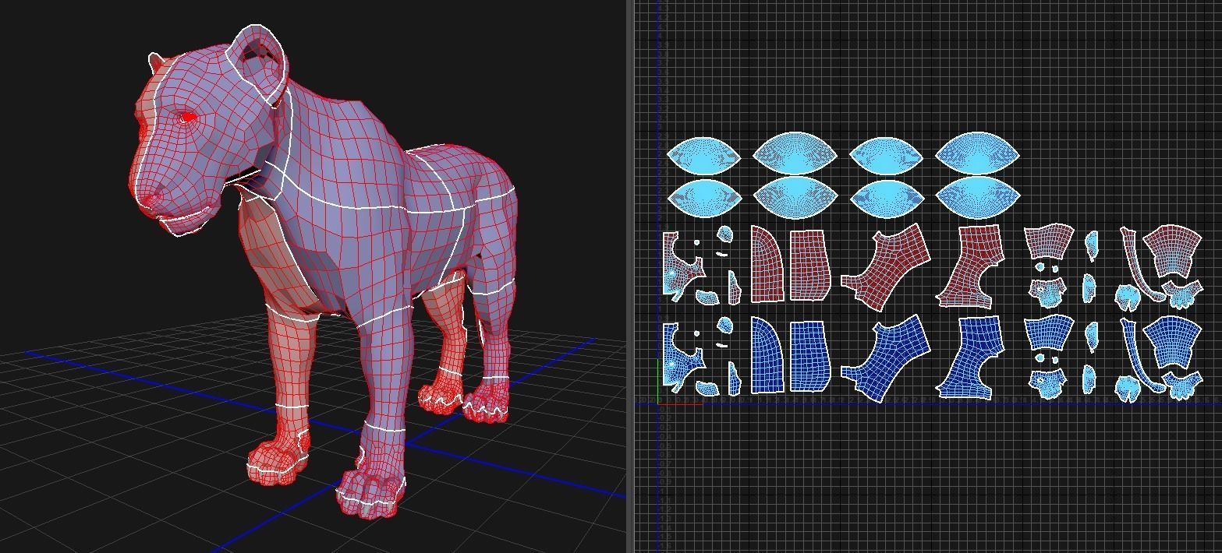
Task: Pick the red quarter-dome UV island
Action: (x=766, y=265)
